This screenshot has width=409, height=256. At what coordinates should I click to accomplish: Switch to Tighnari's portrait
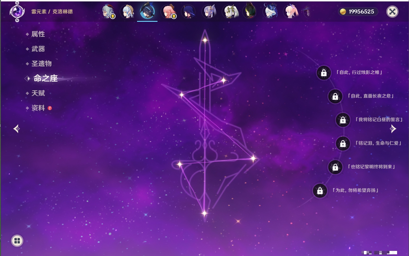[250, 12]
